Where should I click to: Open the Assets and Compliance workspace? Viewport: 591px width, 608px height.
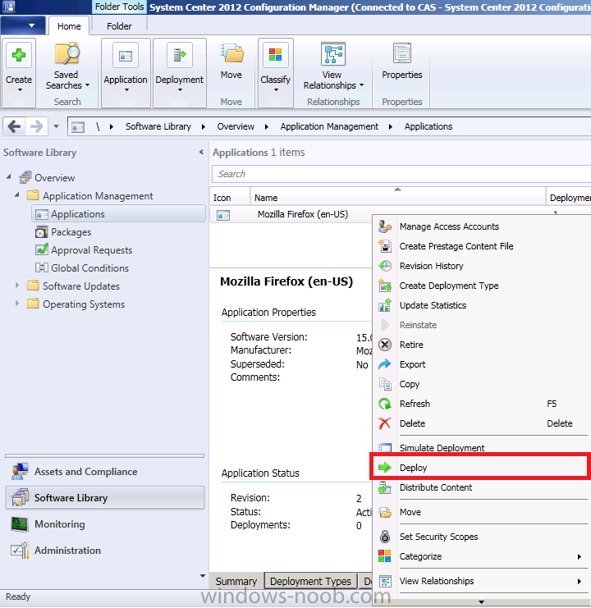105,472
